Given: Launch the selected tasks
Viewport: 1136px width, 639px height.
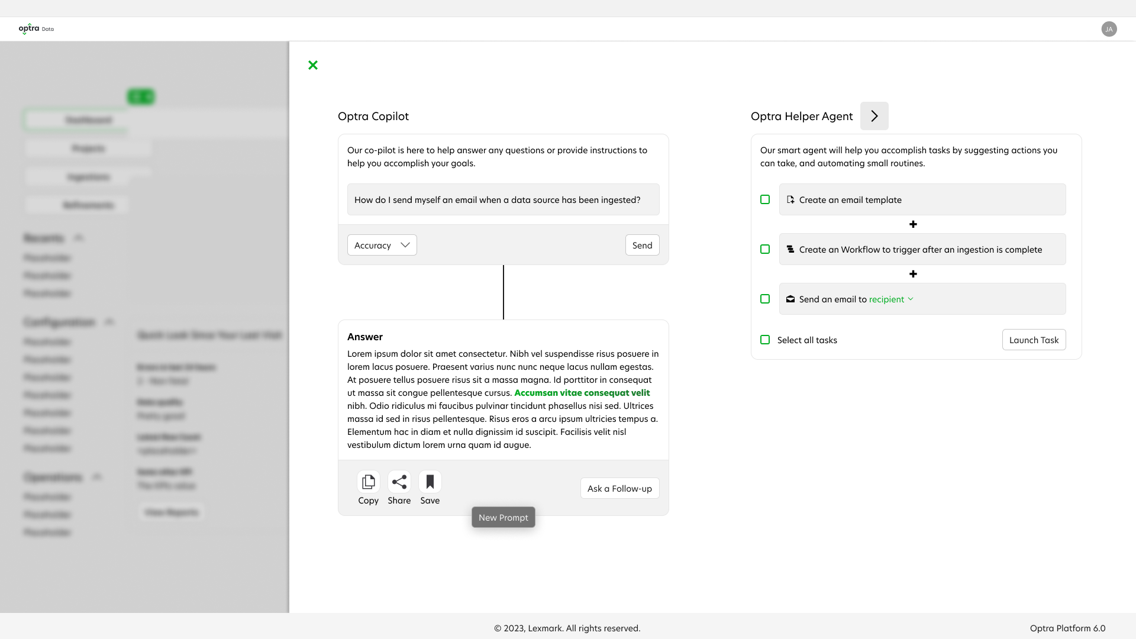Looking at the screenshot, I should coord(1034,340).
